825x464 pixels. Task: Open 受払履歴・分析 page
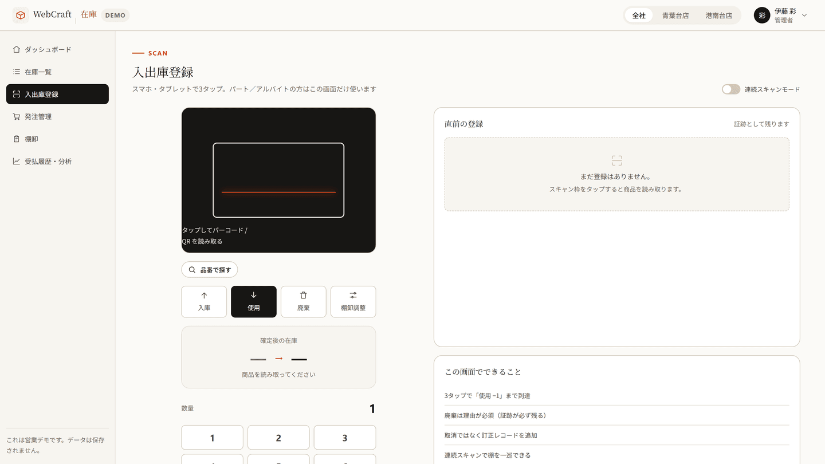coord(57,161)
